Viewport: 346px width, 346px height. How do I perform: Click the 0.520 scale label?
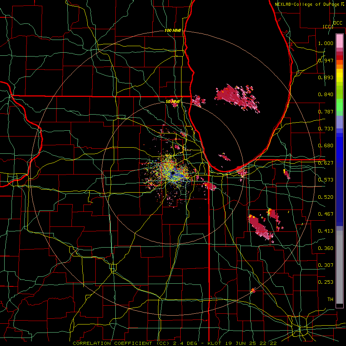click(326, 197)
